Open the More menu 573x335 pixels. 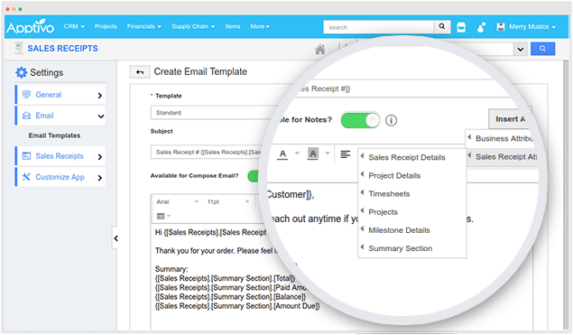260,26
